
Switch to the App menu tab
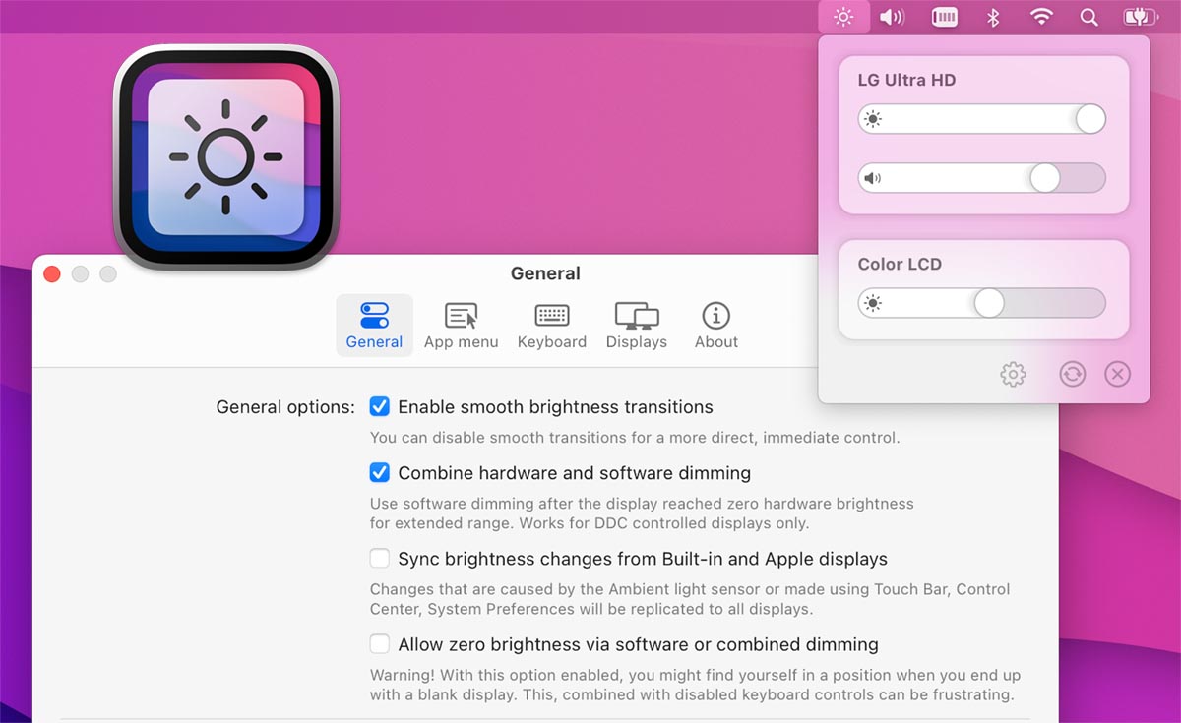point(461,327)
